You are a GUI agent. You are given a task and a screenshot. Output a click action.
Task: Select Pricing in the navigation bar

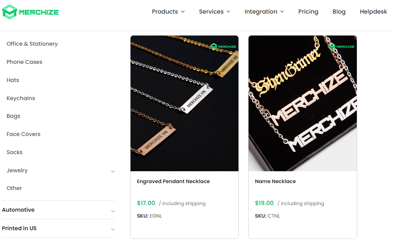click(x=308, y=12)
